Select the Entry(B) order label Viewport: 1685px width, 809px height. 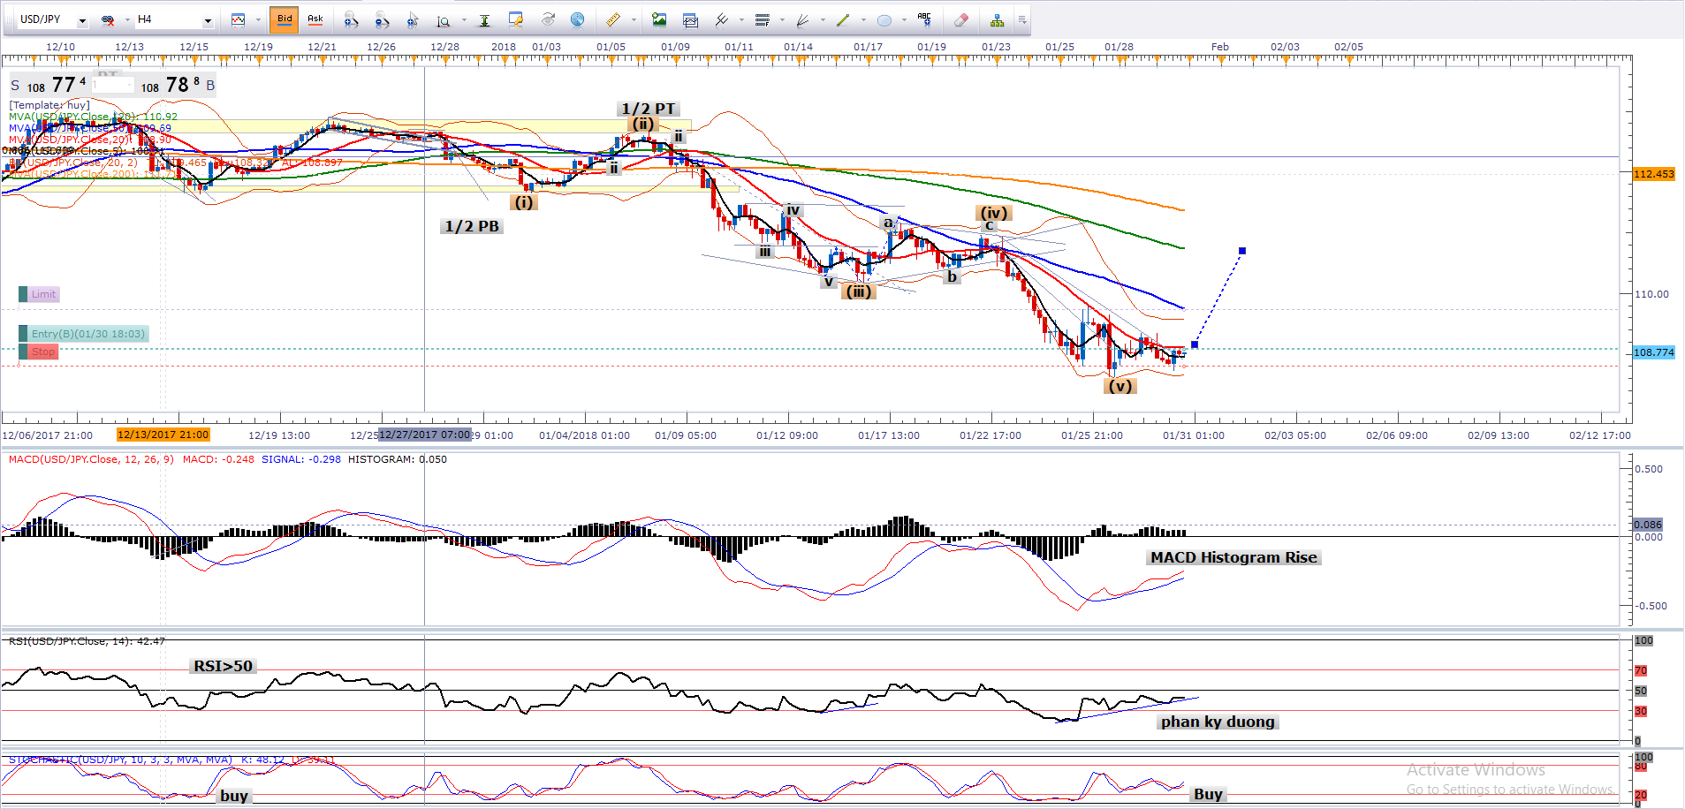point(87,334)
